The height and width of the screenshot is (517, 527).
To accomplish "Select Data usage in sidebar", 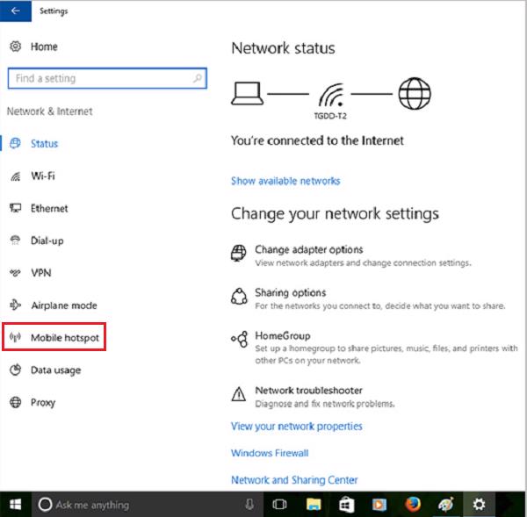I will 54,370.
